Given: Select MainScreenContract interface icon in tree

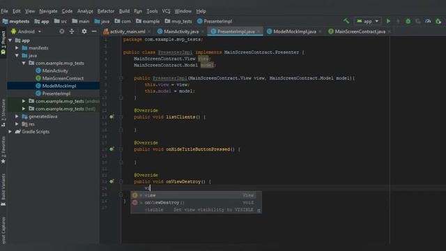Looking at the screenshot, I should point(38,78).
